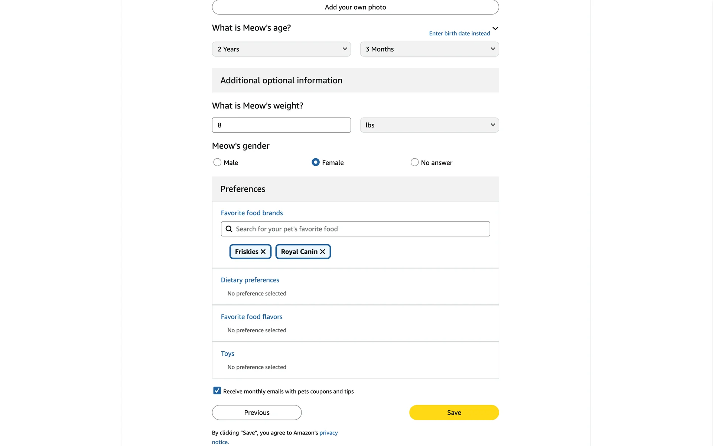
Task: Open the Toys preferences section
Action: coord(228,353)
